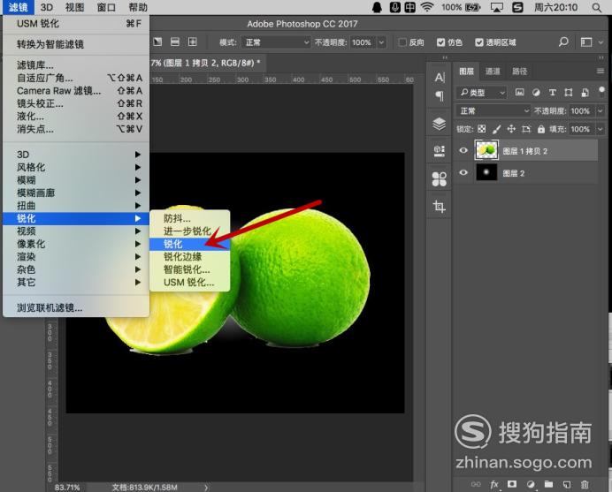
Task: Switch to the 通道 tab
Action: point(493,72)
